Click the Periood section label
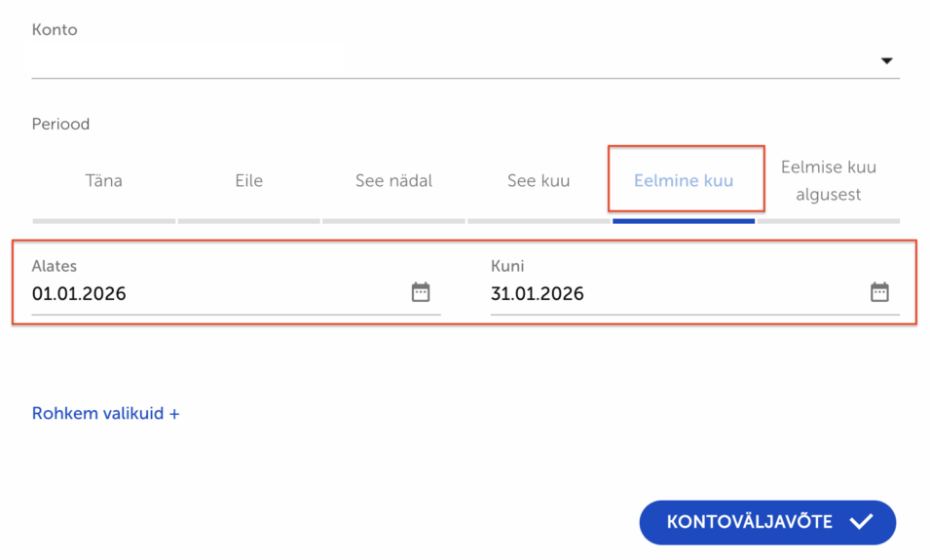 [60, 125]
